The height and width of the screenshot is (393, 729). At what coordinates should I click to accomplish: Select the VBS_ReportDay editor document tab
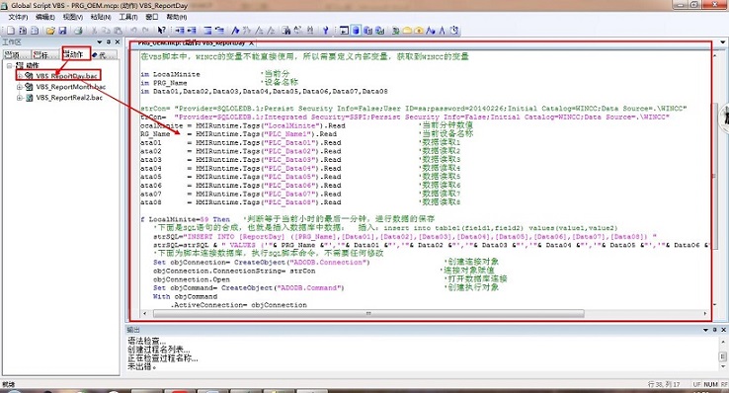pyautogui.click(x=192, y=43)
